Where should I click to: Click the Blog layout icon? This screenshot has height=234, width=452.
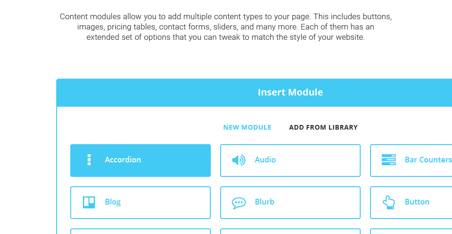click(89, 202)
